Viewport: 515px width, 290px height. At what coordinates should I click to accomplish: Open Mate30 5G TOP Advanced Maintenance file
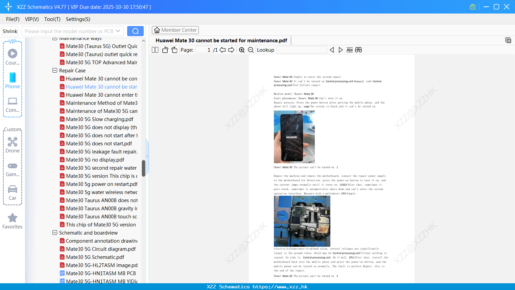[99, 63]
